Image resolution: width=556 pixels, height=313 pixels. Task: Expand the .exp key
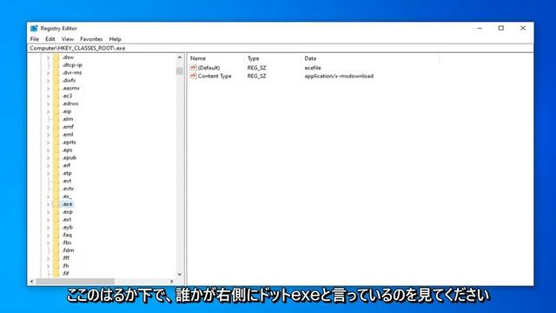[48, 212]
